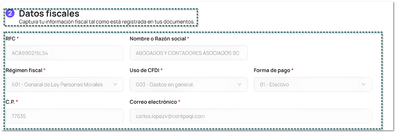Image resolution: width=396 pixels, height=133 pixels.
Task: Open the dropdown showing 601 - General de Ley Personas Morales
Action: coord(61,84)
